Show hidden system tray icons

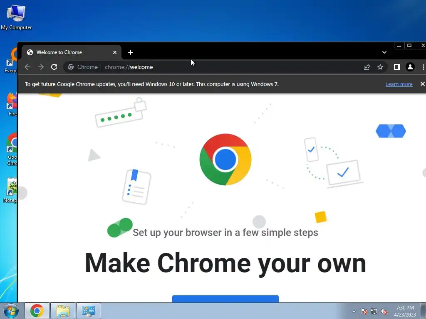[354, 311]
